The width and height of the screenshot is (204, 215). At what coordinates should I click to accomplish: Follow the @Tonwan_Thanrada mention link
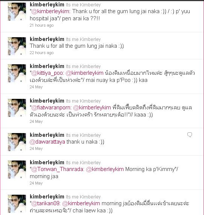58,169
